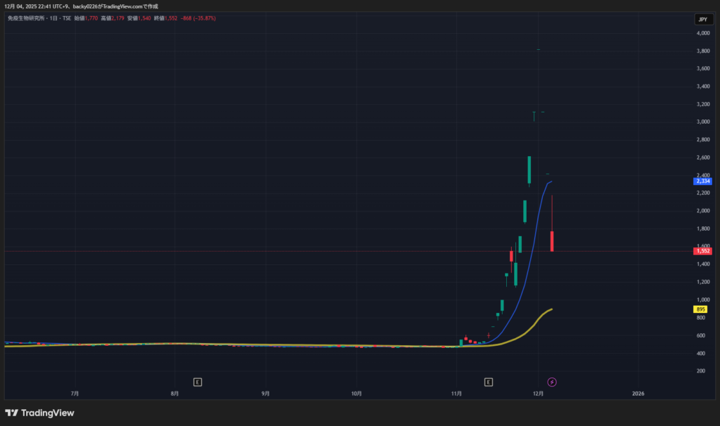Click the blue 2,334 price label

point(702,181)
